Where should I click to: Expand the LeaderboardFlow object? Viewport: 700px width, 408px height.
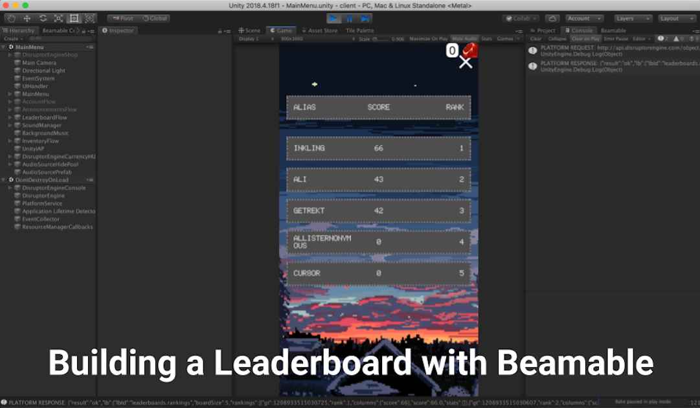(x=10, y=117)
